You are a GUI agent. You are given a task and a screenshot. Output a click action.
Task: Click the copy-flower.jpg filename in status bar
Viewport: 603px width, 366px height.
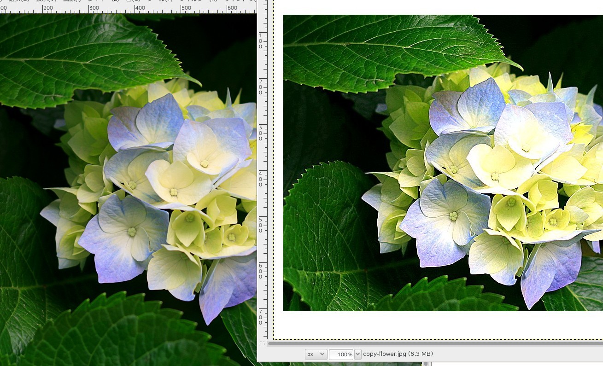point(384,354)
